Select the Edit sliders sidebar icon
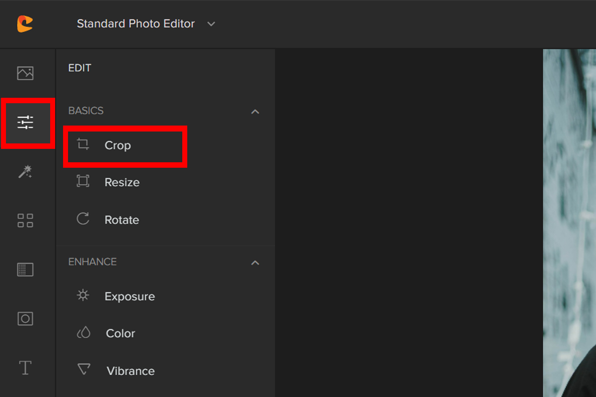596x397 pixels. pos(25,122)
